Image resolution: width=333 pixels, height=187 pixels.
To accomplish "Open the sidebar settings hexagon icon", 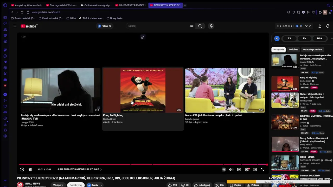I will coord(5,136).
